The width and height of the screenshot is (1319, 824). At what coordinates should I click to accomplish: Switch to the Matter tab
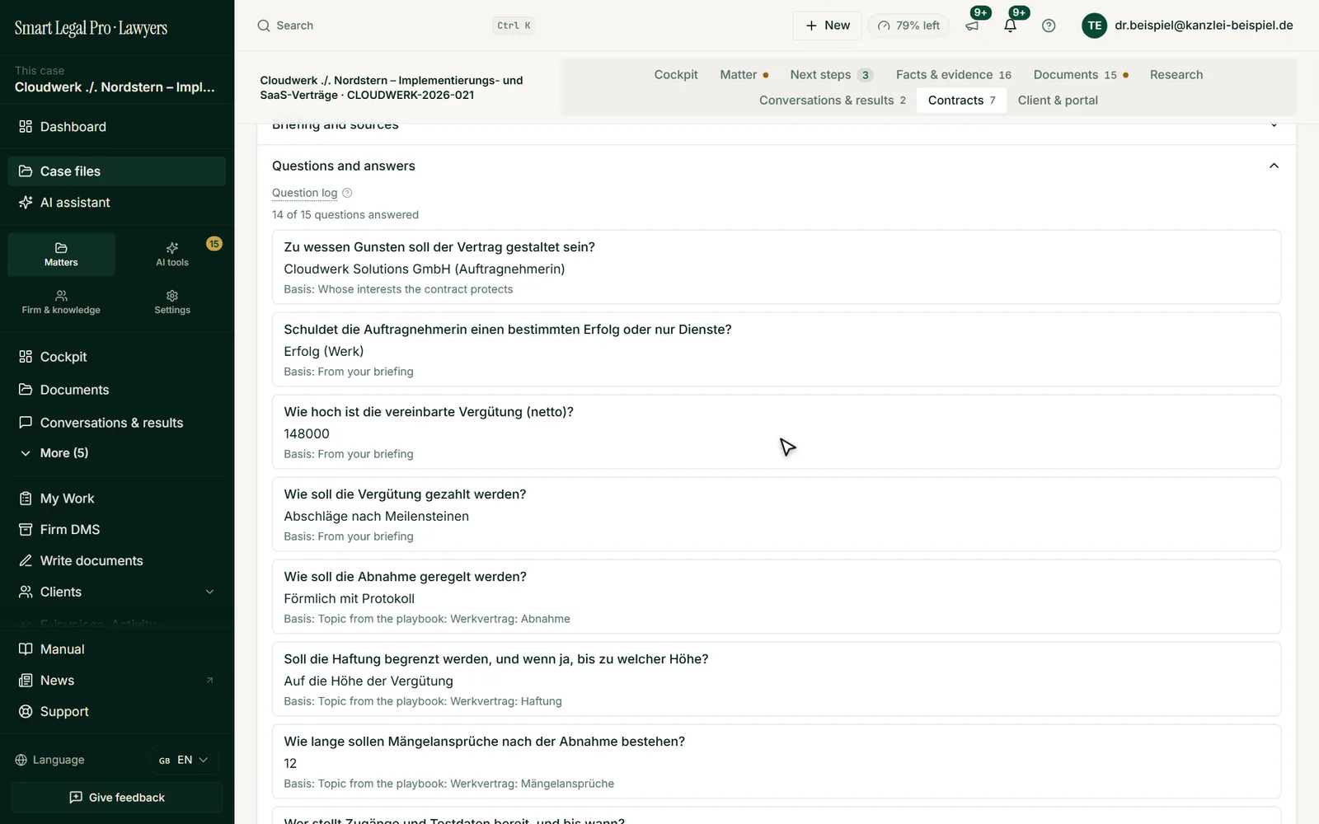pyautogui.click(x=744, y=75)
